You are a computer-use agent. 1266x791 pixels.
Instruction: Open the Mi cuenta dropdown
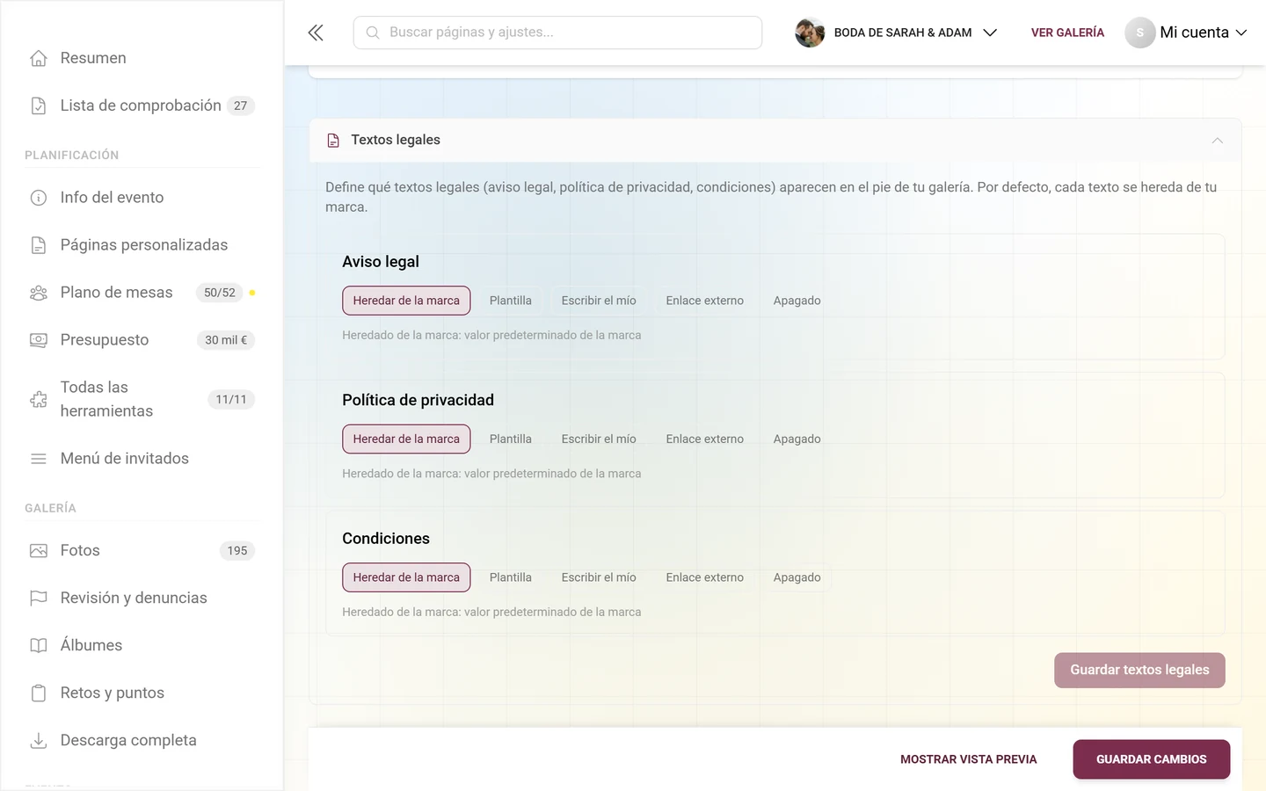[x=1186, y=33]
